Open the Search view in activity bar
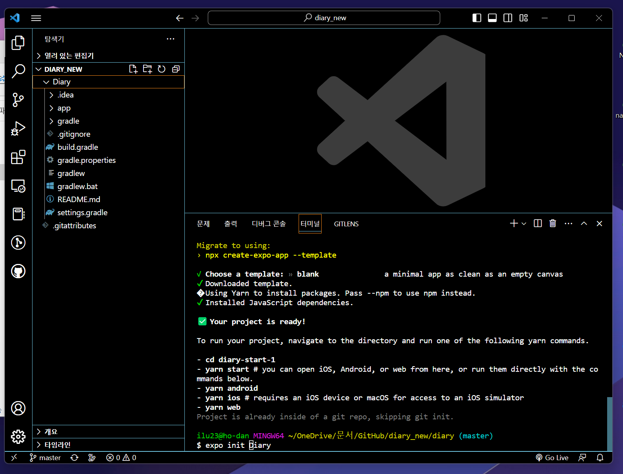This screenshot has width=623, height=474. (x=18, y=71)
